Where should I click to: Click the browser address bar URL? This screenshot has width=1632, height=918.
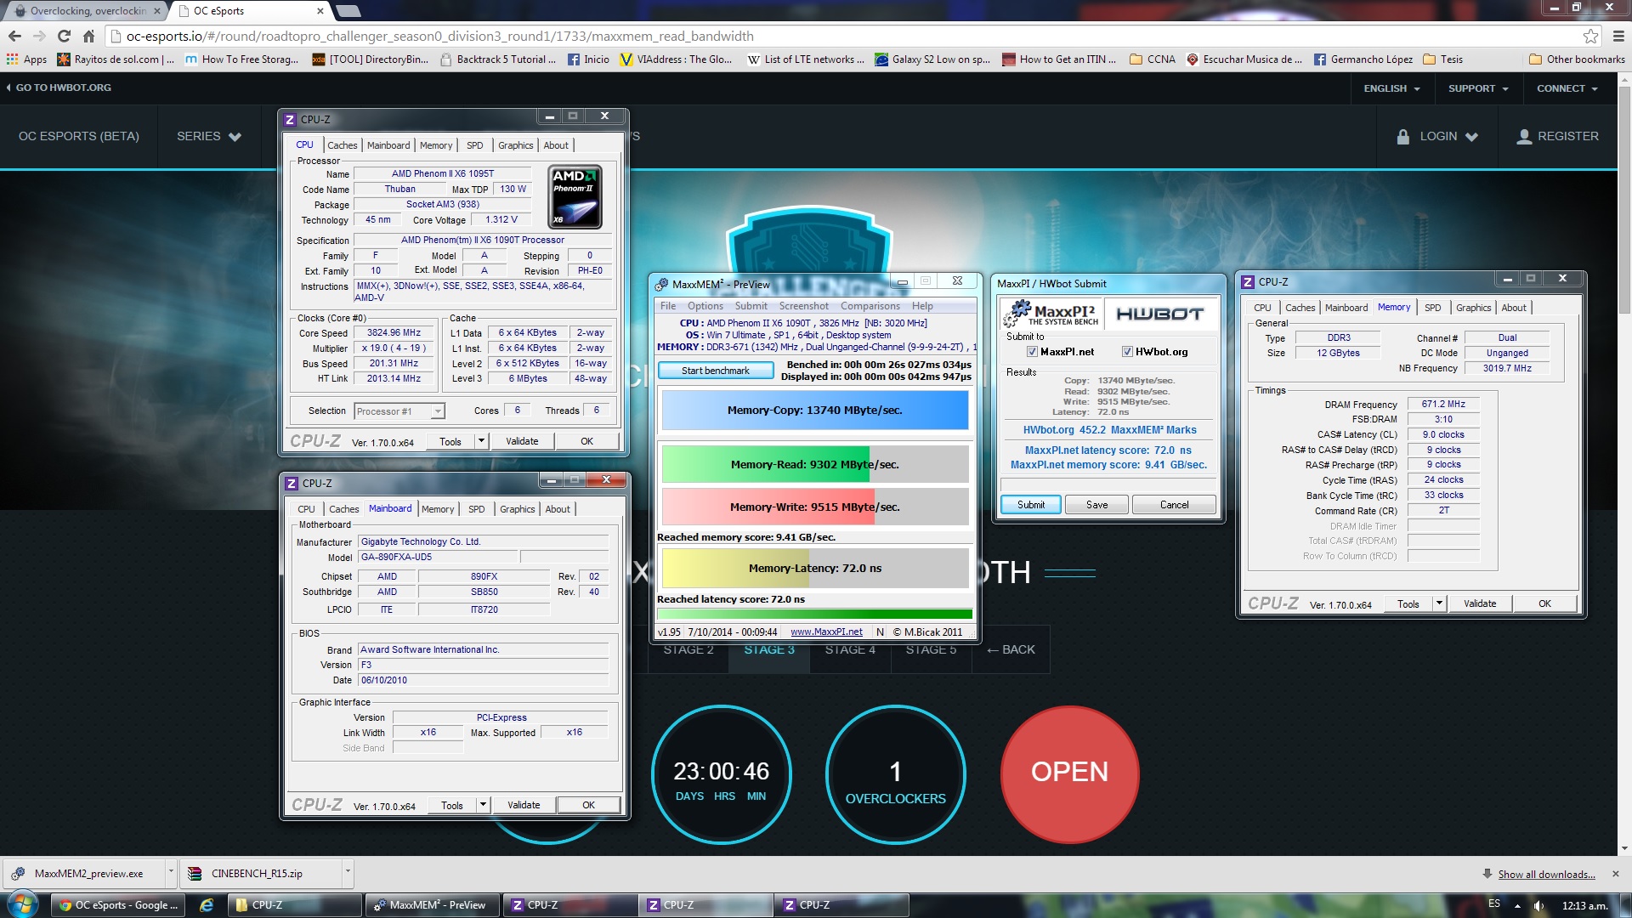[439, 36]
